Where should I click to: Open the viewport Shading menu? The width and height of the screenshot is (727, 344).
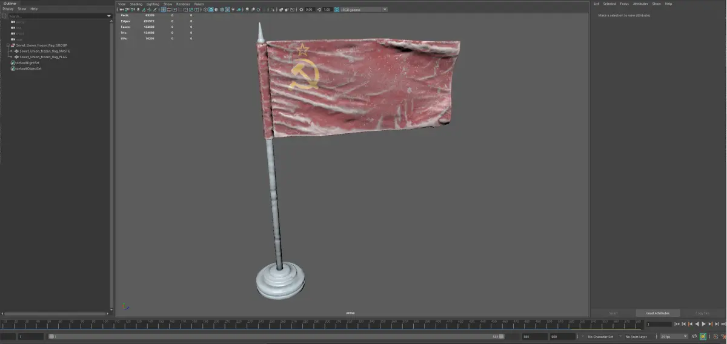coord(136,4)
